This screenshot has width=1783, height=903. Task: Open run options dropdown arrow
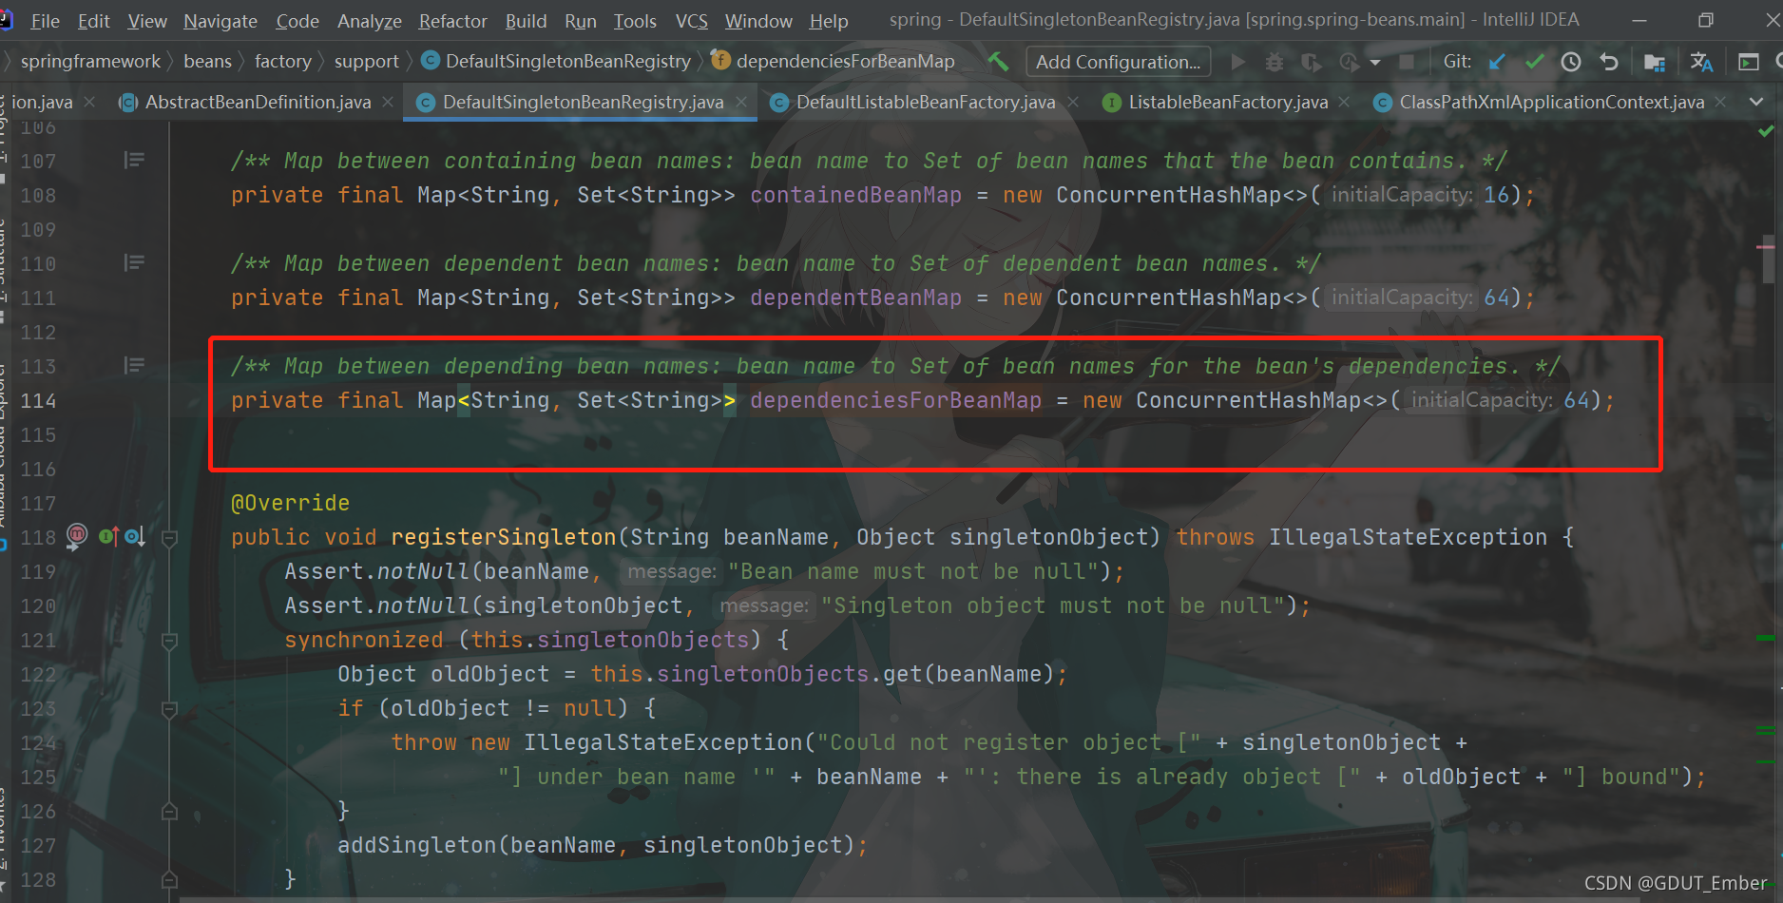(x=1374, y=63)
